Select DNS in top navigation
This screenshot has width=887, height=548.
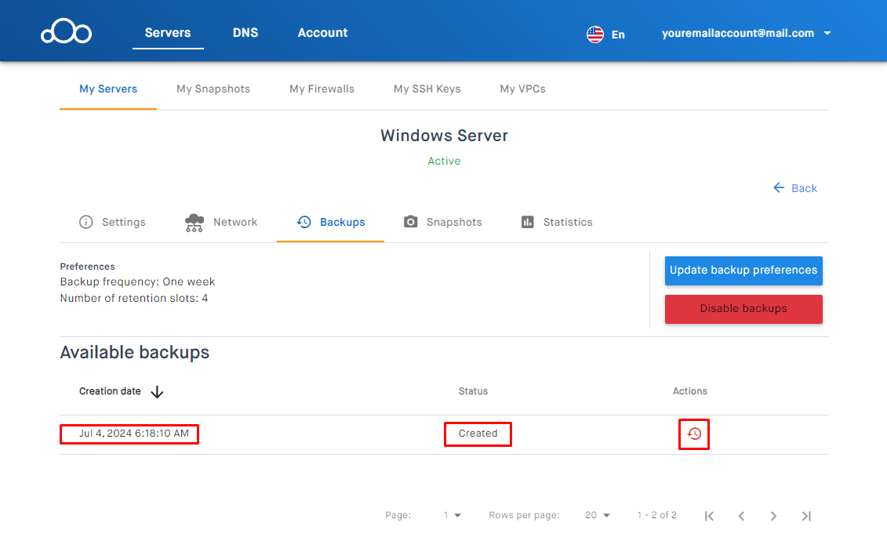pos(245,33)
